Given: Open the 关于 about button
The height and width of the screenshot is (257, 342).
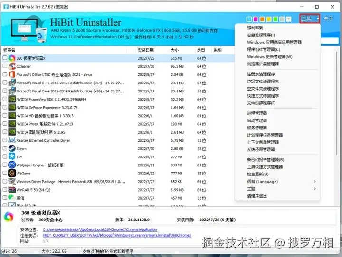Looking at the screenshot, I should pos(329,19).
